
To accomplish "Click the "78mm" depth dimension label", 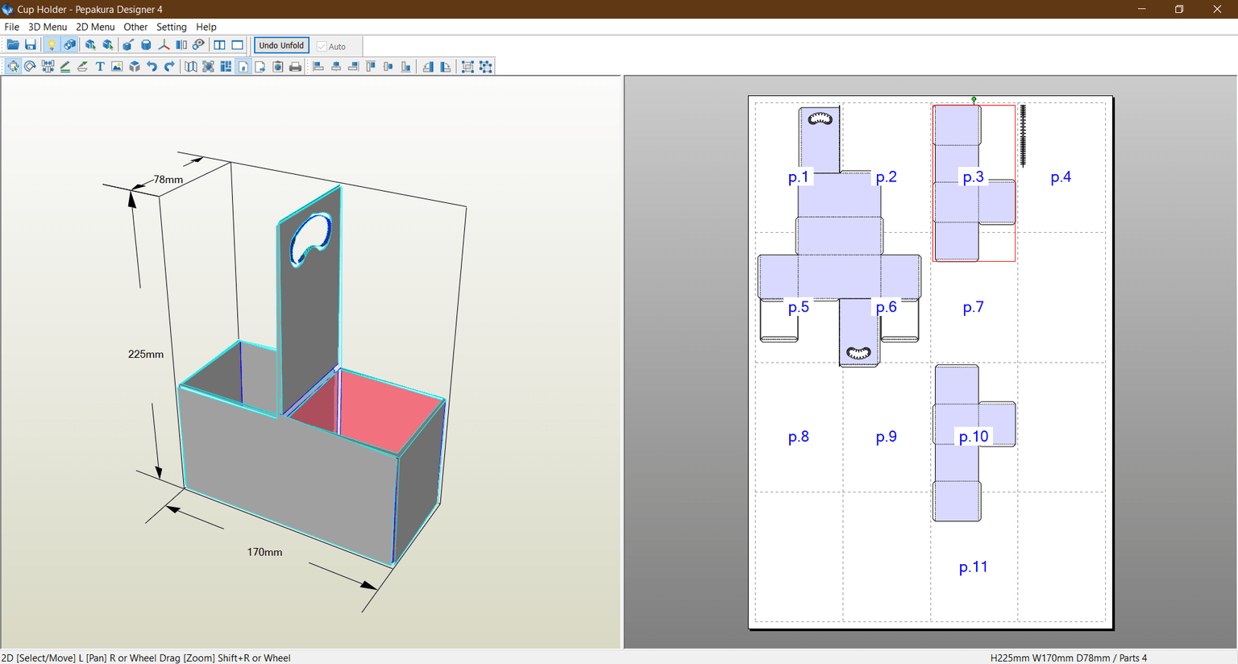I will [168, 180].
